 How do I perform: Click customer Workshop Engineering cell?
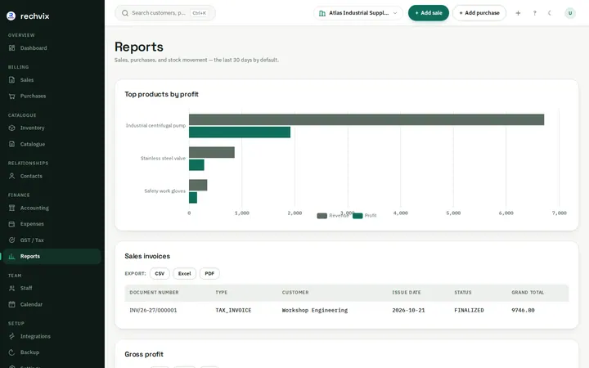pyautogui.click(x=315, y=310)
